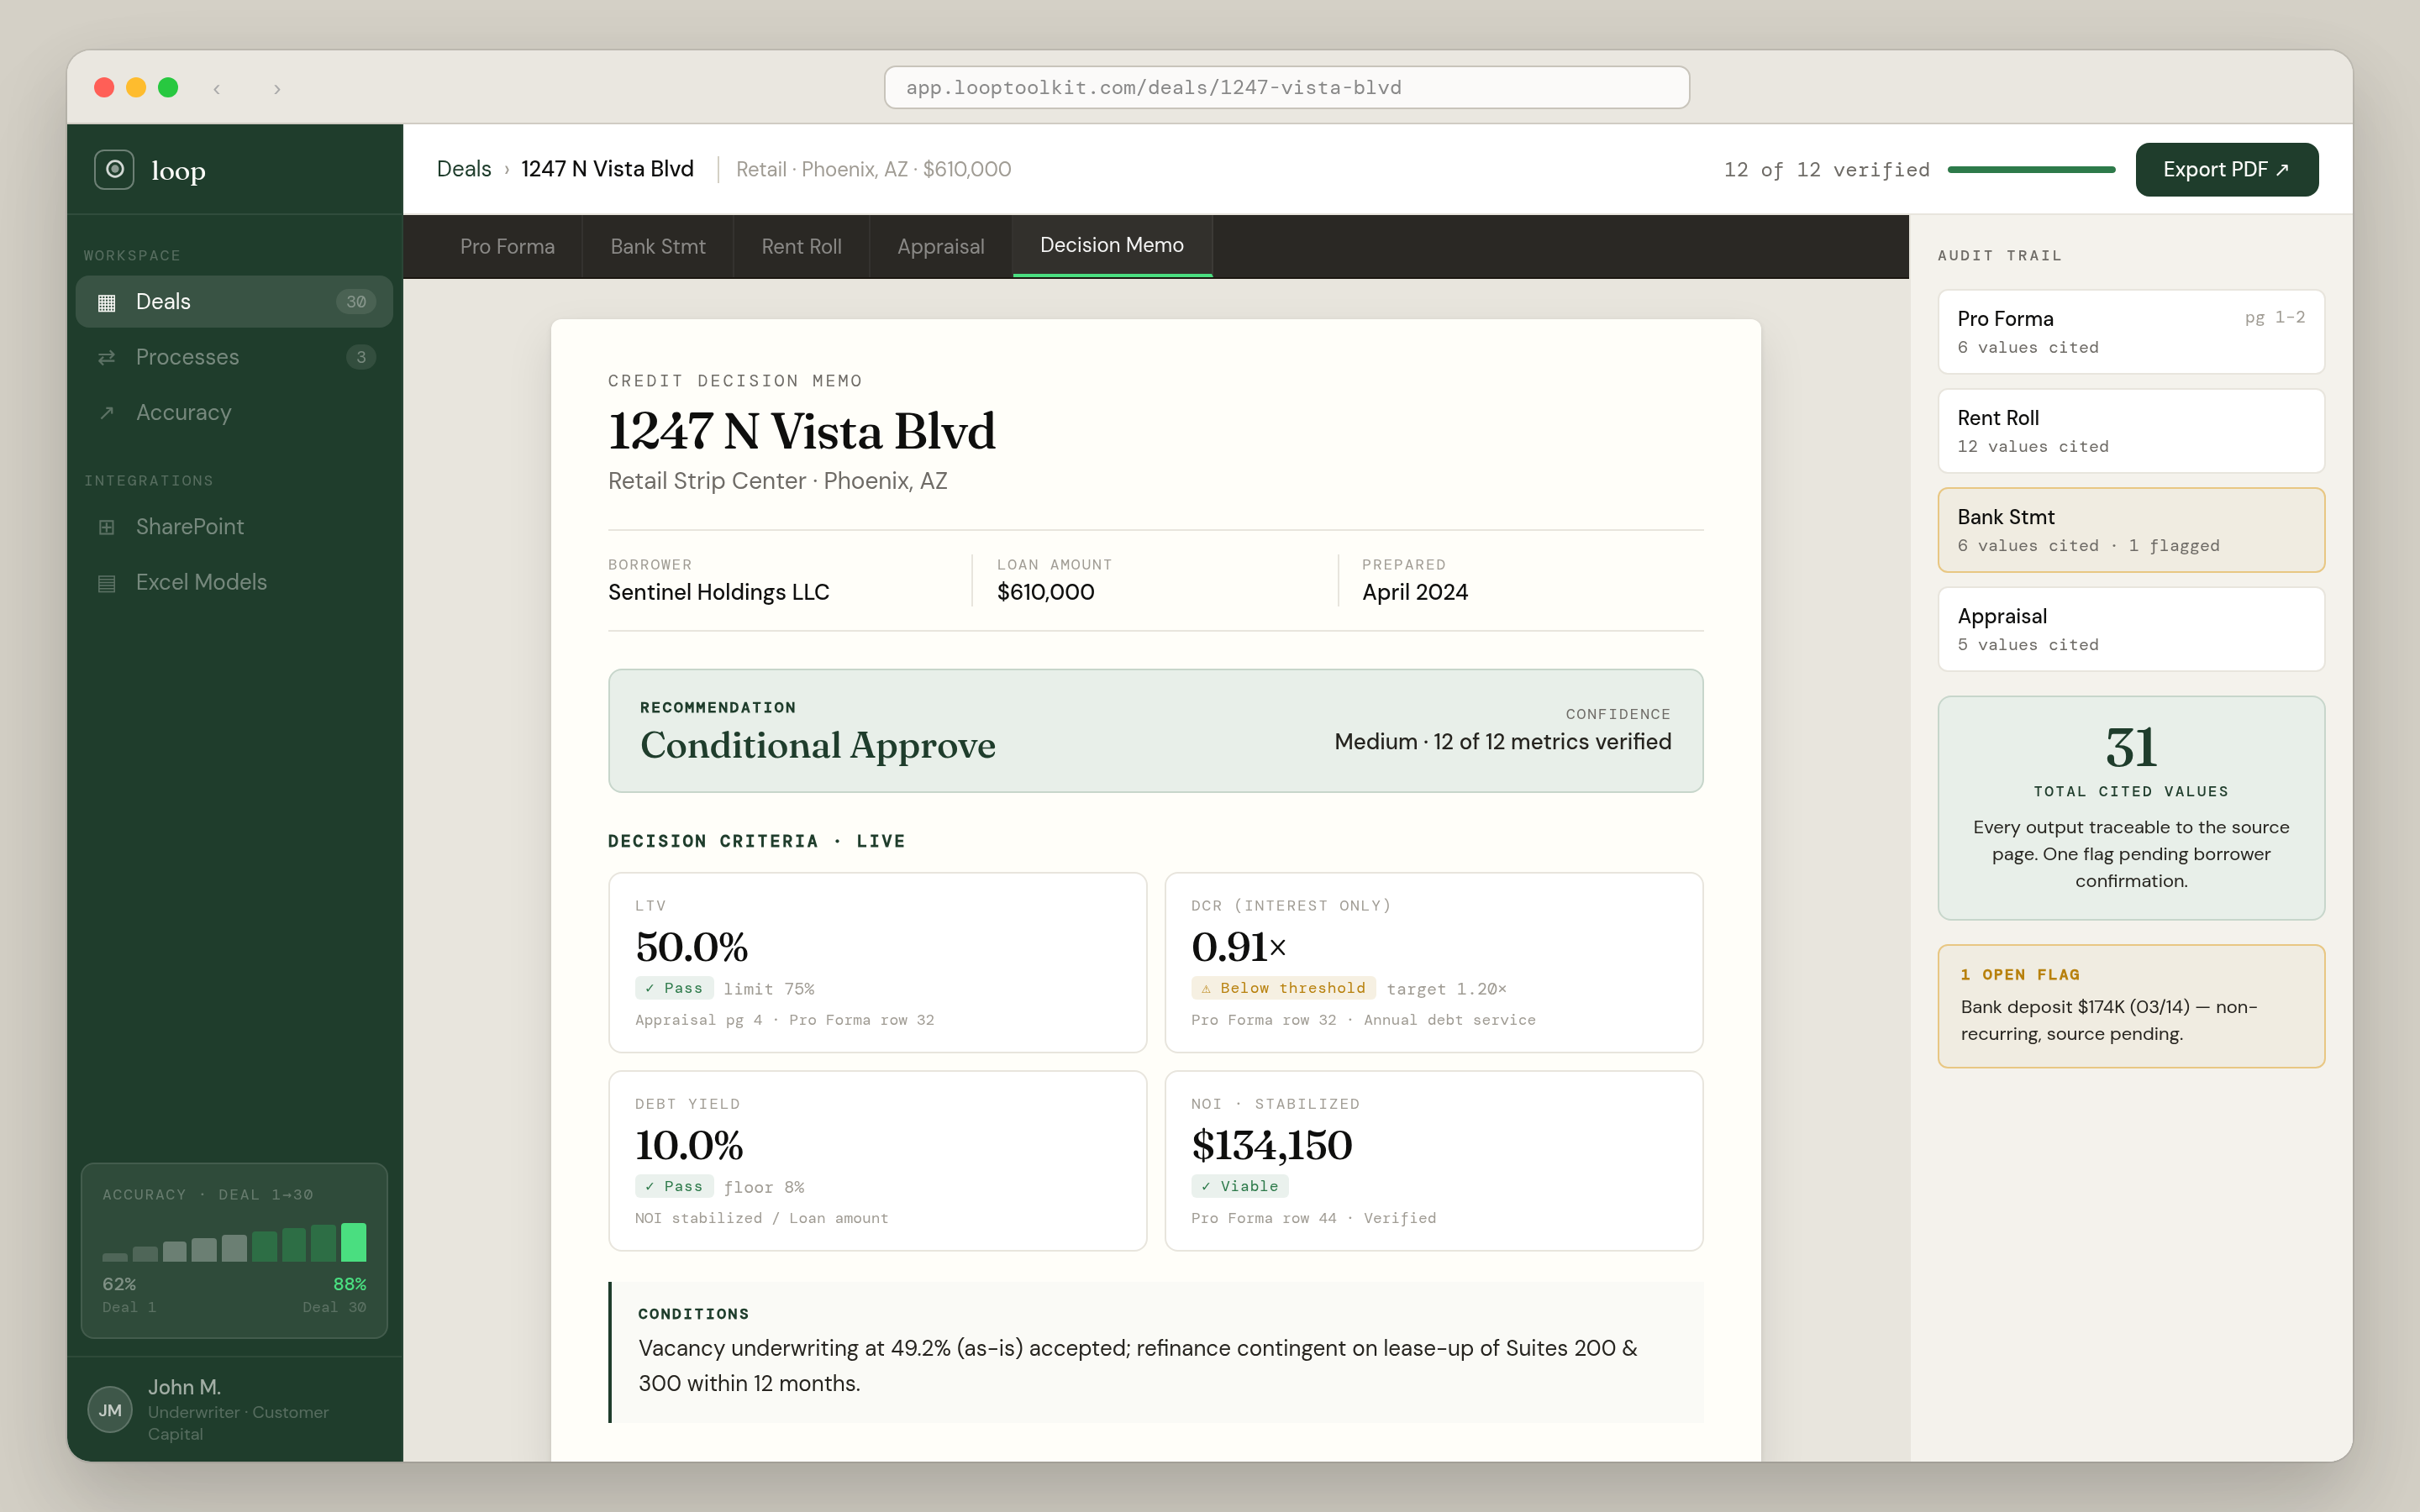Click the browser back arrow
This screenshot has width=2420, height=1512.
(x=217, y=88)
